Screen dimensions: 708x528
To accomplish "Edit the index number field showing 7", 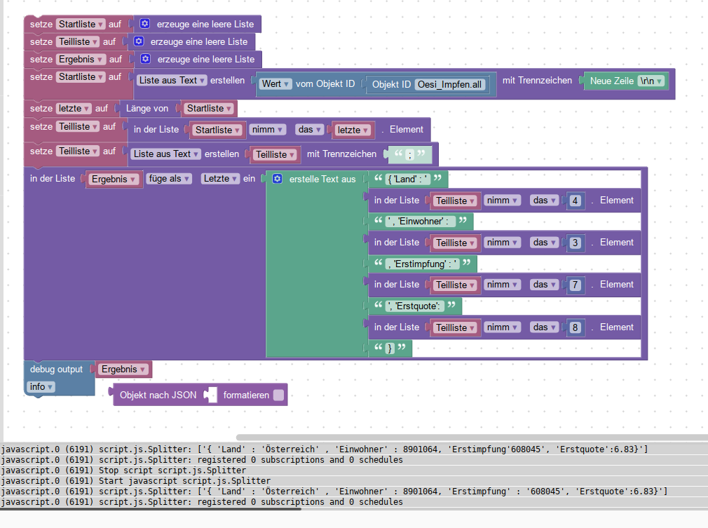I will coord(575,285).
